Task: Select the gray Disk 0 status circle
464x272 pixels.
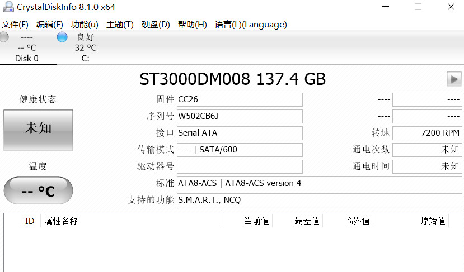Action: (4, 37)
